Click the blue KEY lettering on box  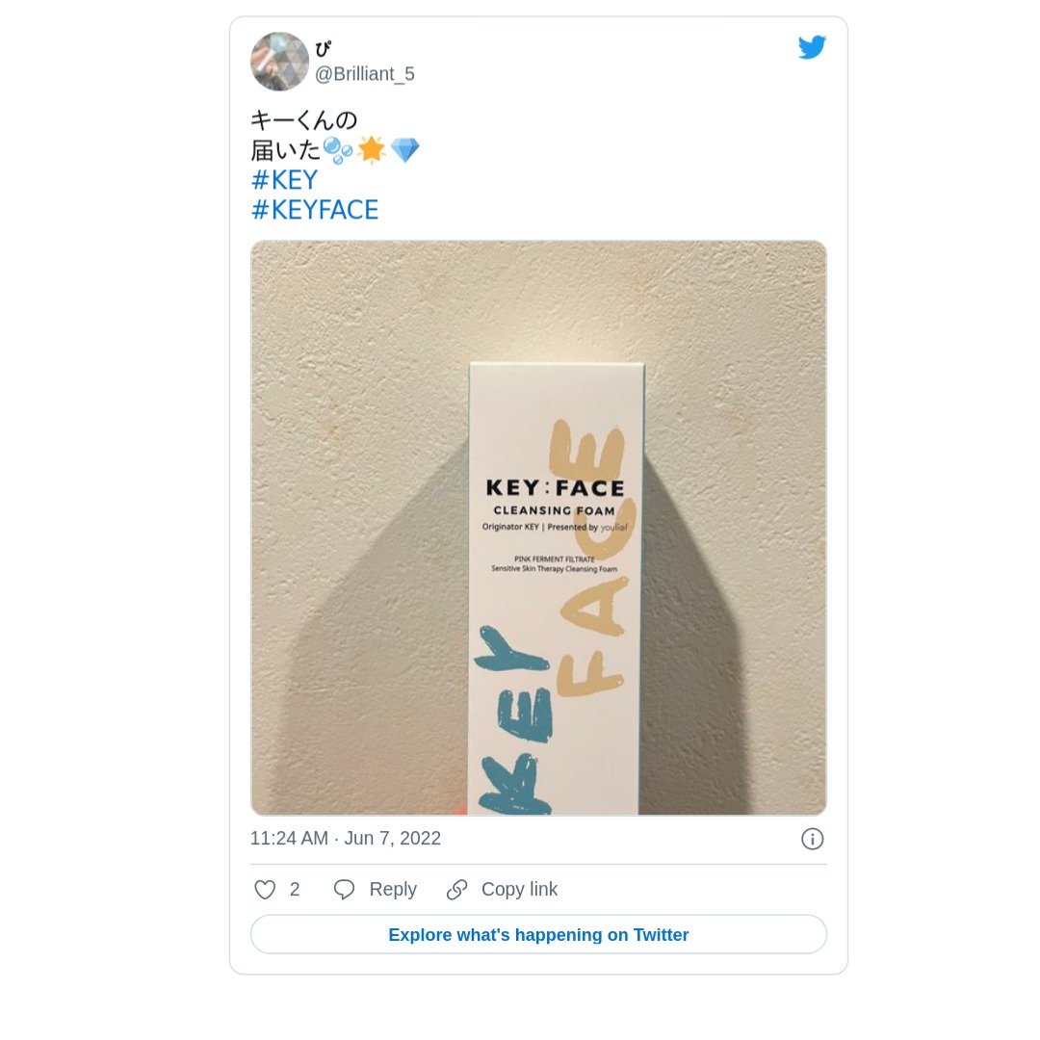[x=512, y=722]
